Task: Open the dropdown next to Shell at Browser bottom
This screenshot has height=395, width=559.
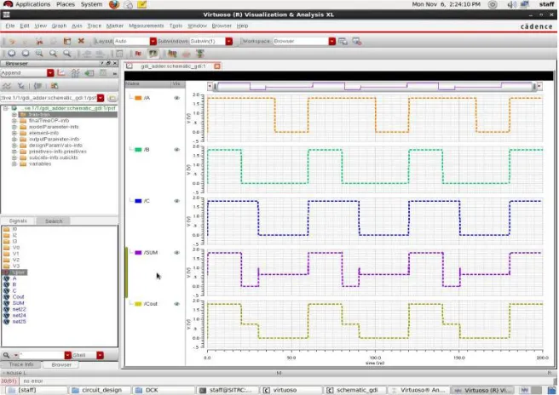Action: coord(100,355)
